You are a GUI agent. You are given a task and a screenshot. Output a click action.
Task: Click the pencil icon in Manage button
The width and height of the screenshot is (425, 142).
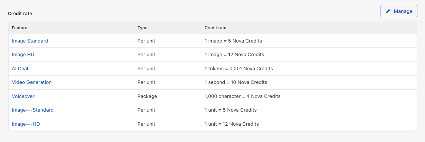pyautogui.click(x=388, y=11)
